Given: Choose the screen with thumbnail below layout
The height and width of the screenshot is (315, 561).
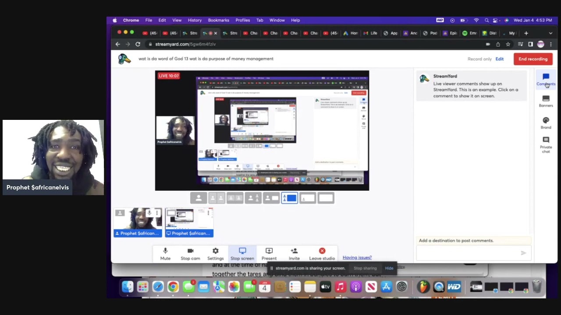Looking at the screenshot, I should pyautogui.click(x=308, y=198).
